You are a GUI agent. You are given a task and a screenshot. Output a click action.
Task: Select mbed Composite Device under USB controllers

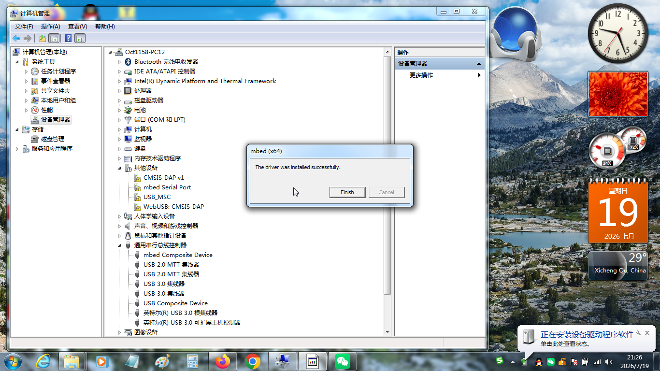pyautogui.click(x=177, y=255)
